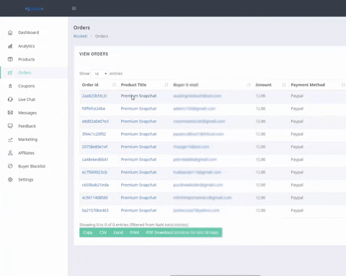Open the entries-per-page dropdown showing 10
The image size is (346, 276).
click(99, 74)
